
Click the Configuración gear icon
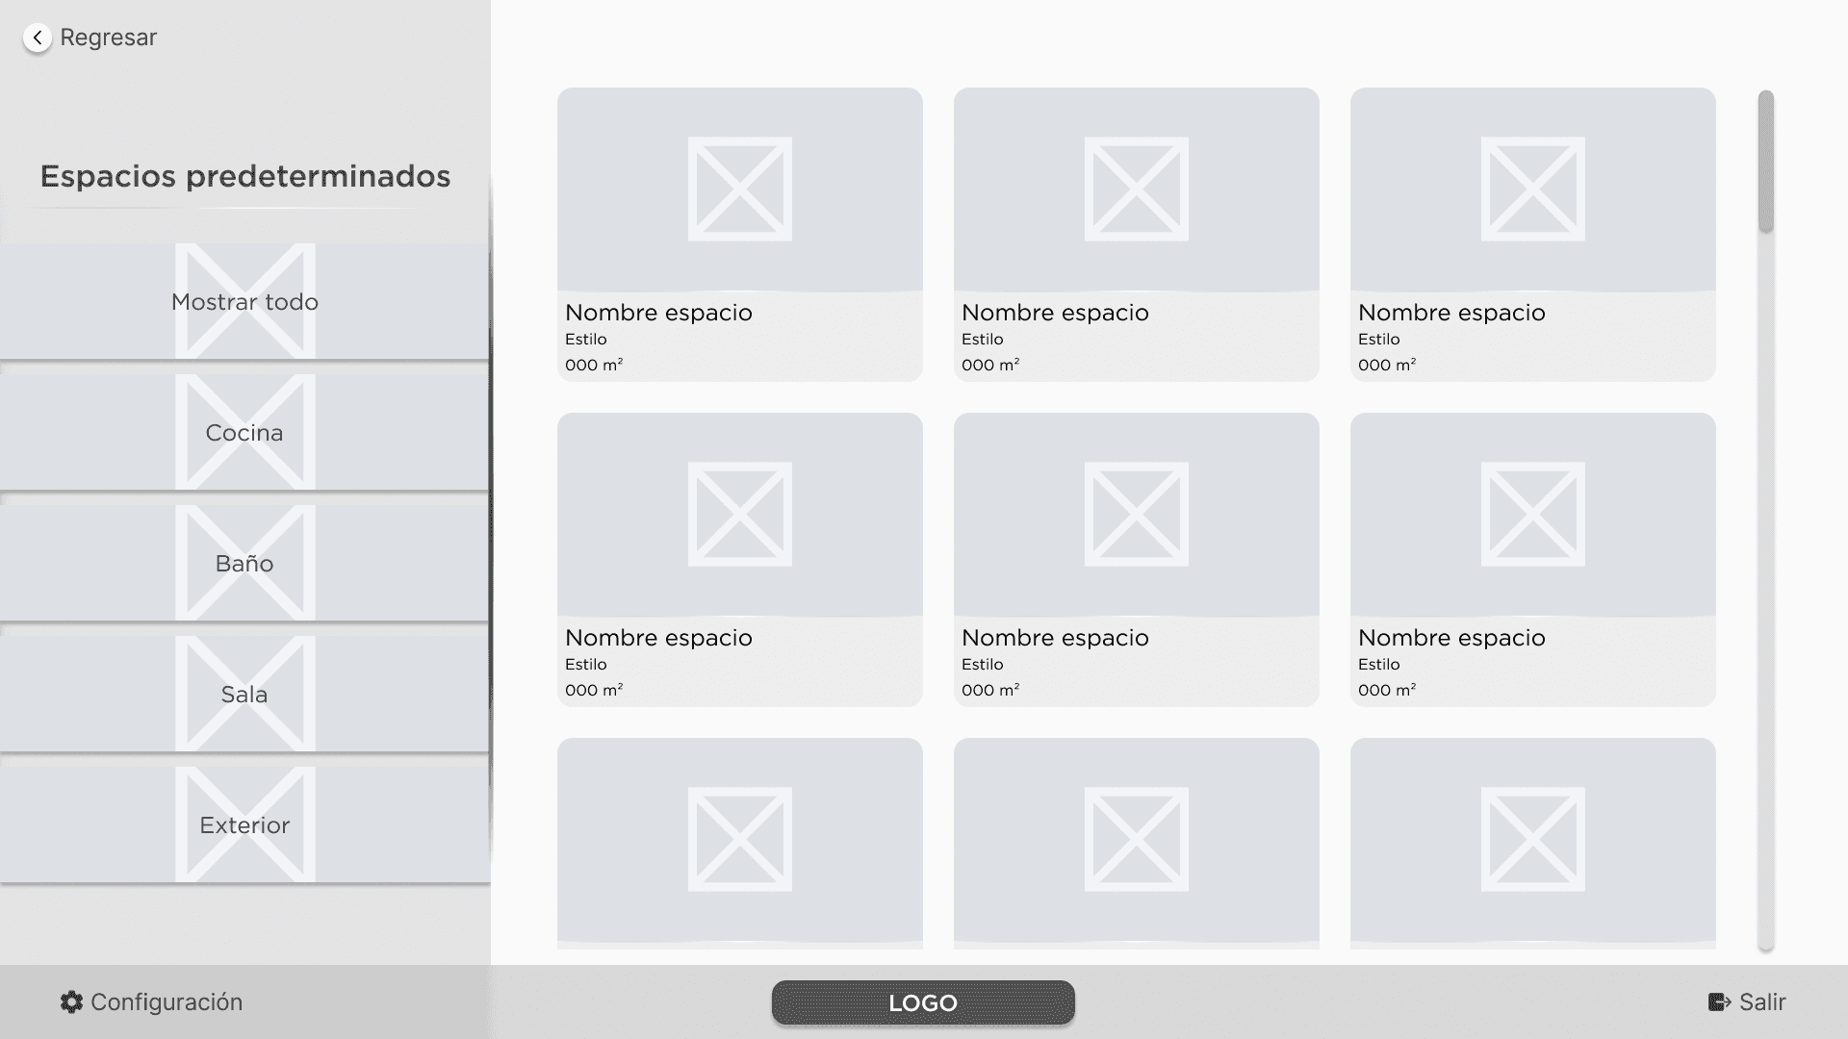click(x=71, y=1002)
